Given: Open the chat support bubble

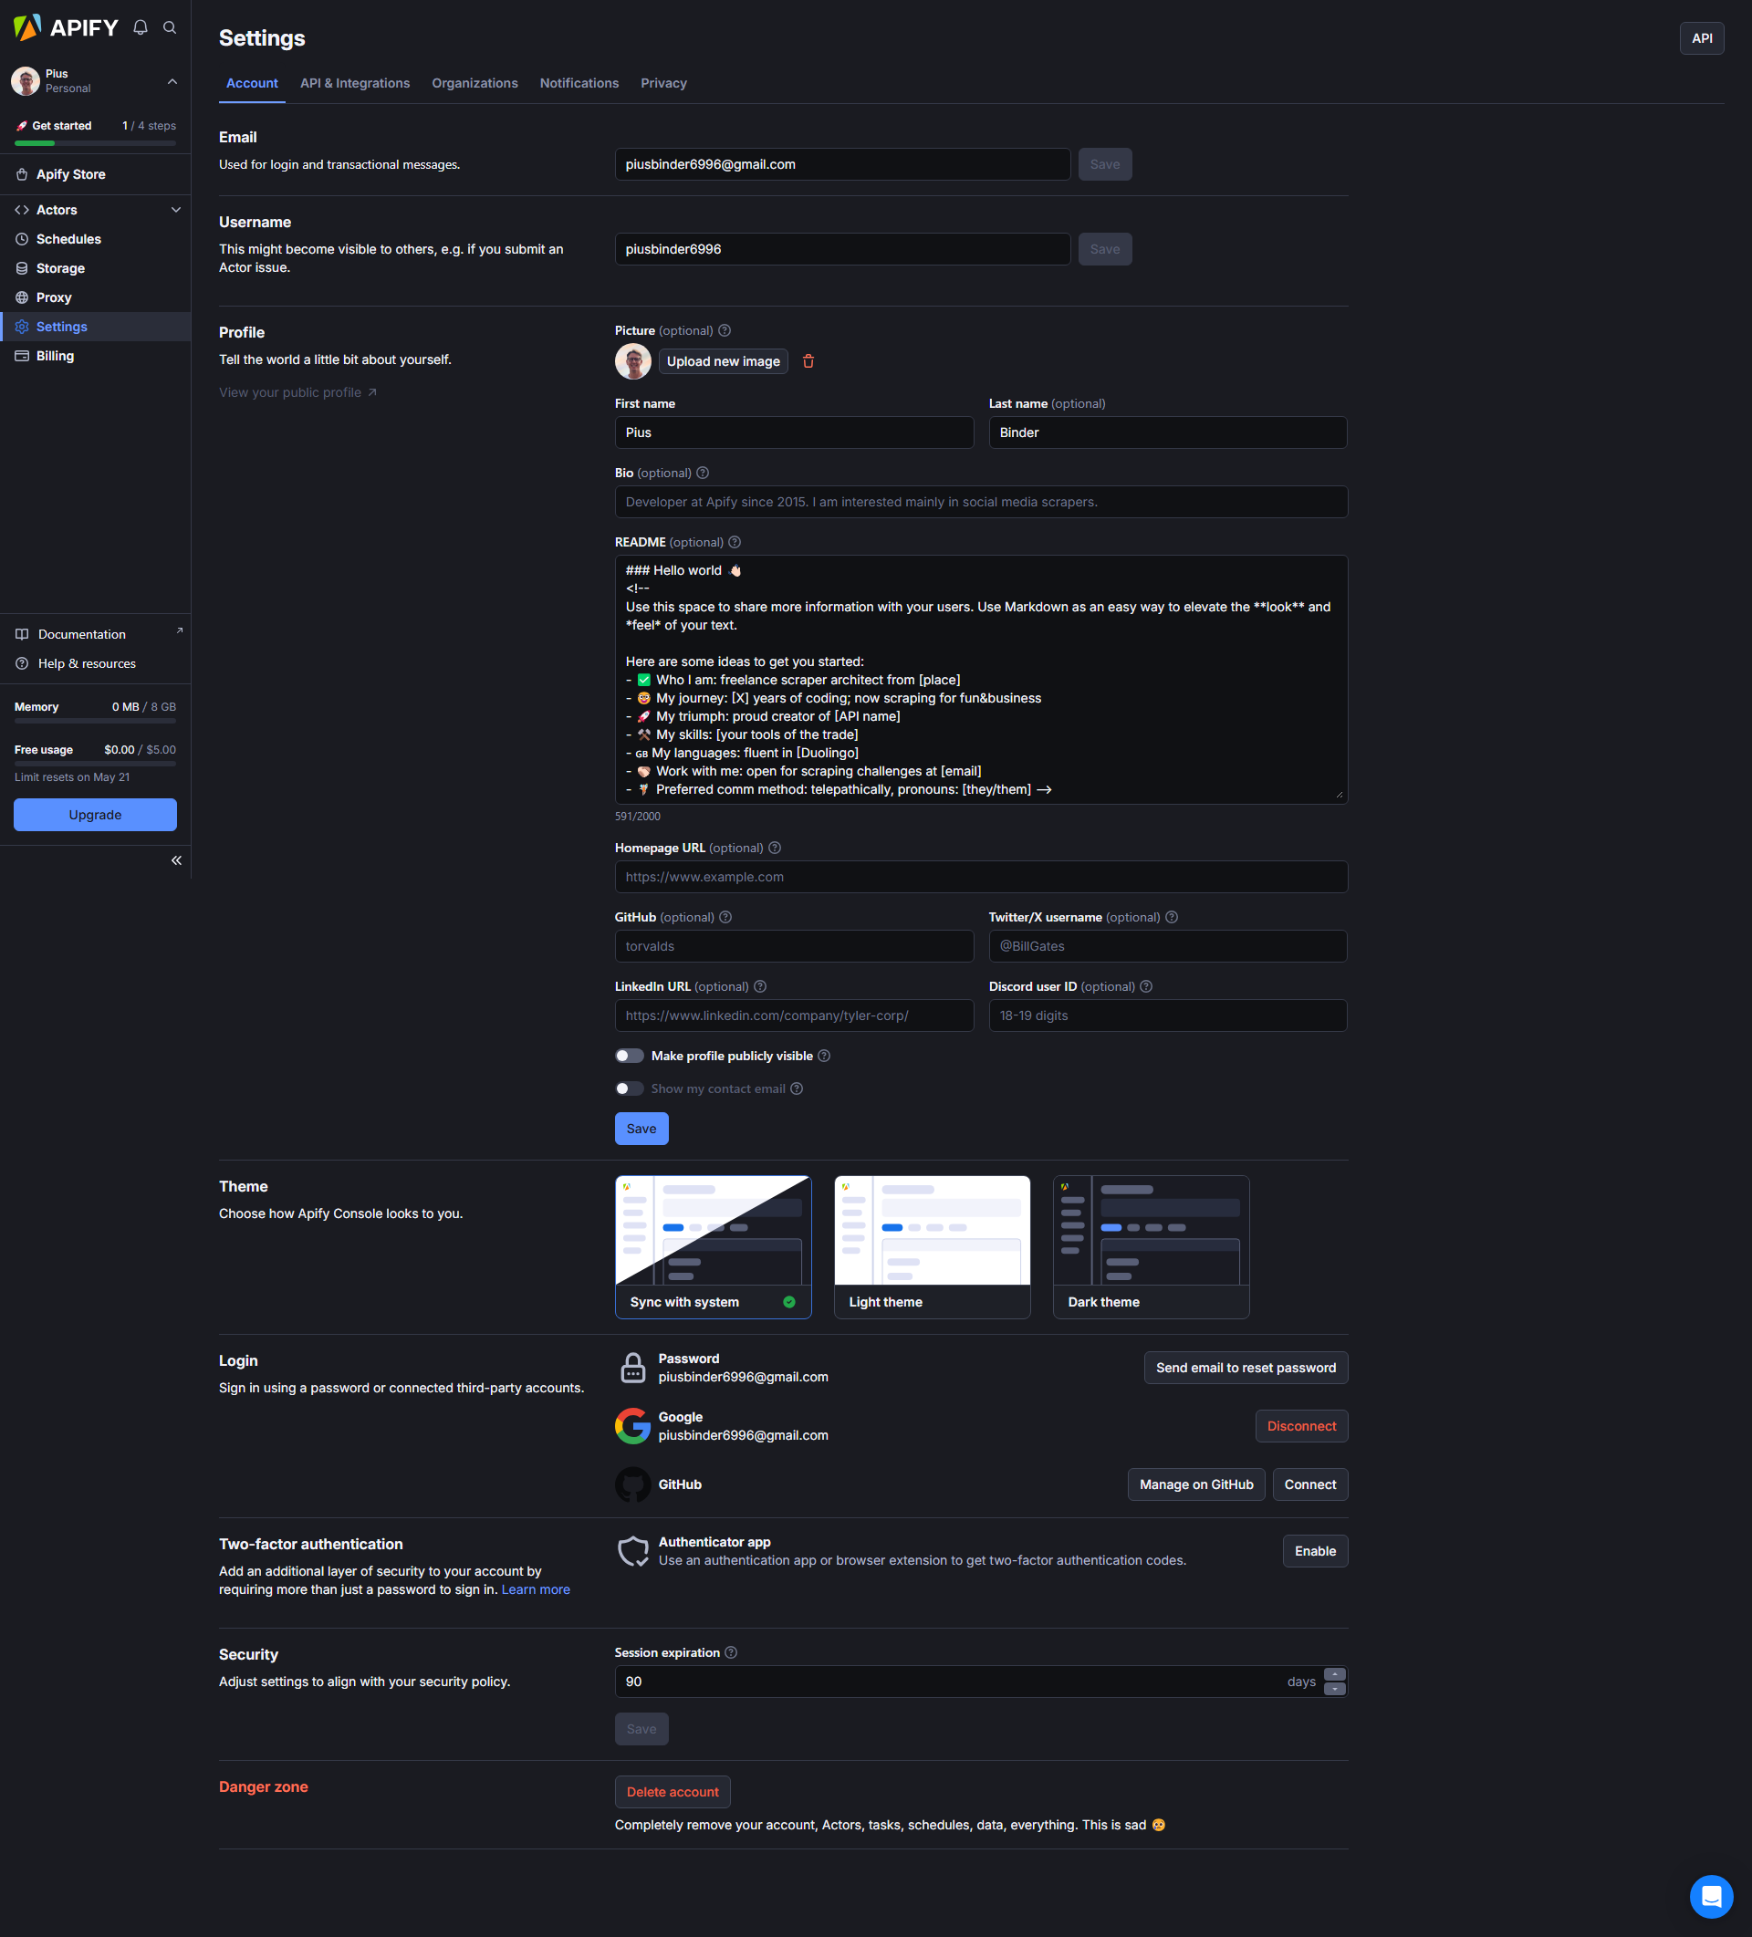Looking at the screenshot, I should point(1711,1896).
